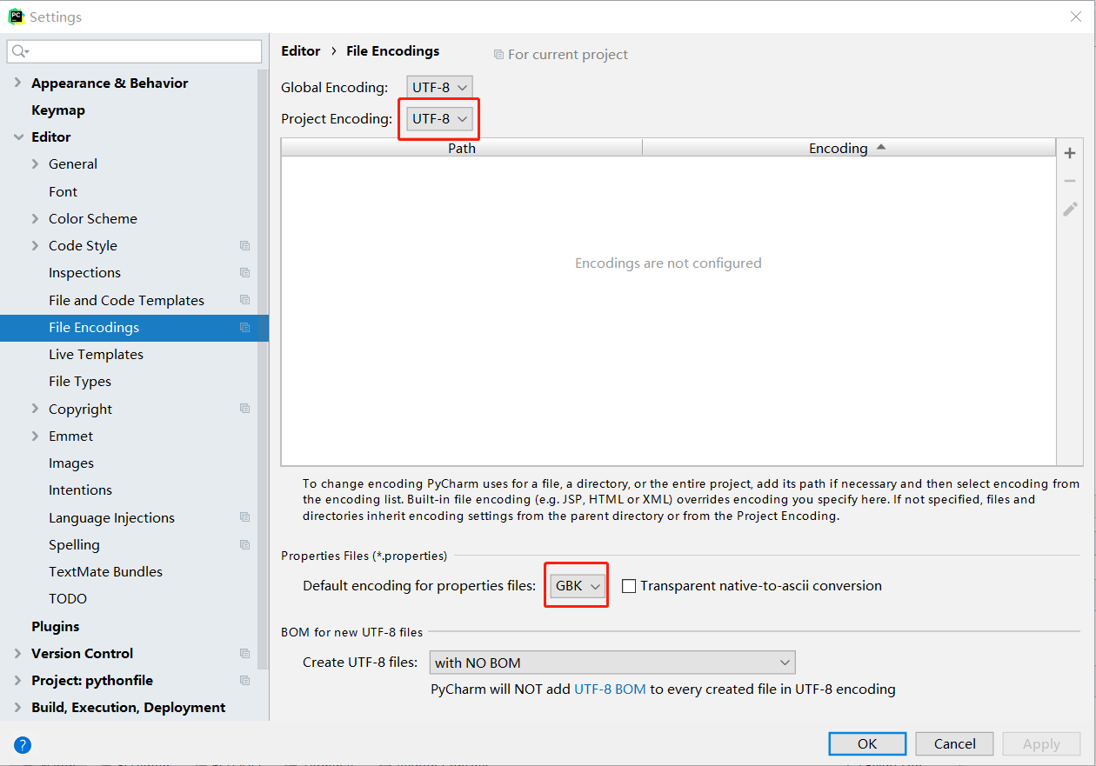Viewport: 1096px width, 766px height.
Task: Collapse the Editor section arrow
Action: tap(18, 137)
